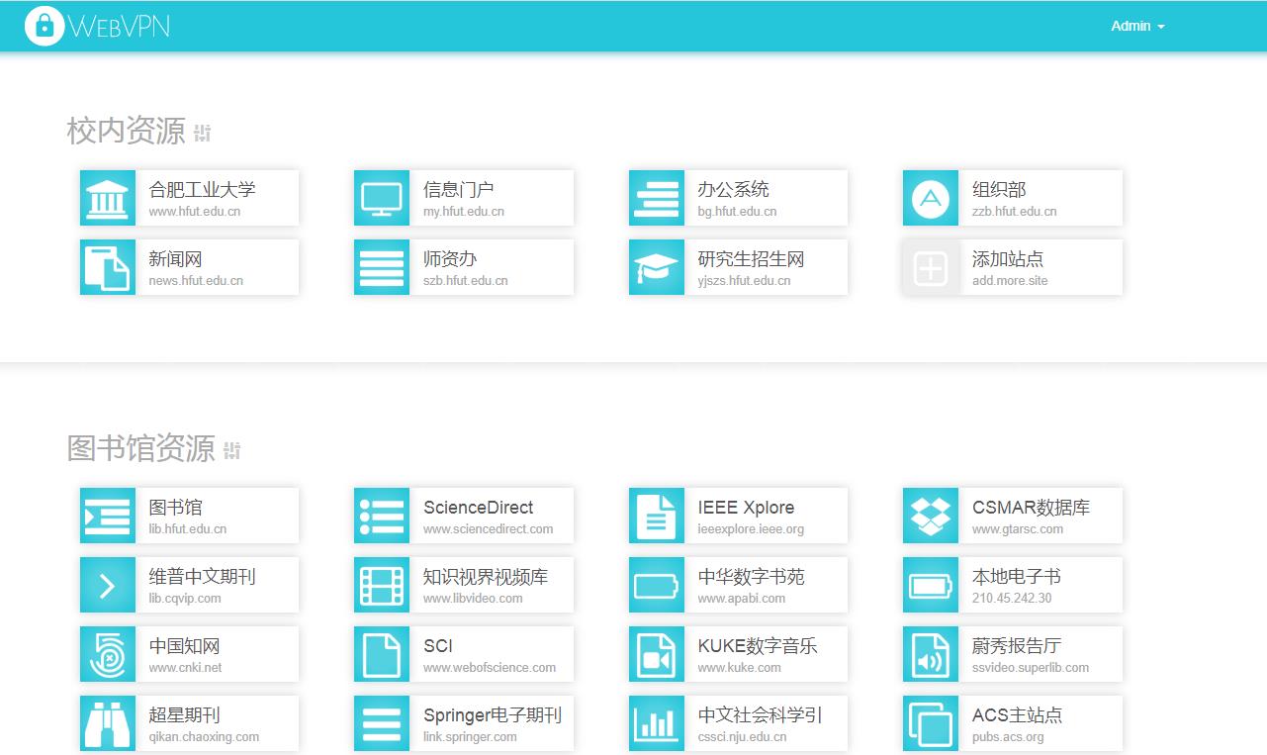The width and height of the screenshot is (1267, 755).
Task: Open the 图书馆 library link
Action: click(x=175, y=507)
